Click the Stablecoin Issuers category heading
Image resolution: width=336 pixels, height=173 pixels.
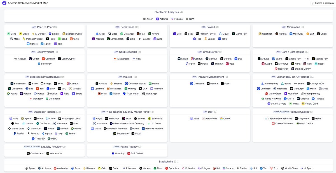45,112
